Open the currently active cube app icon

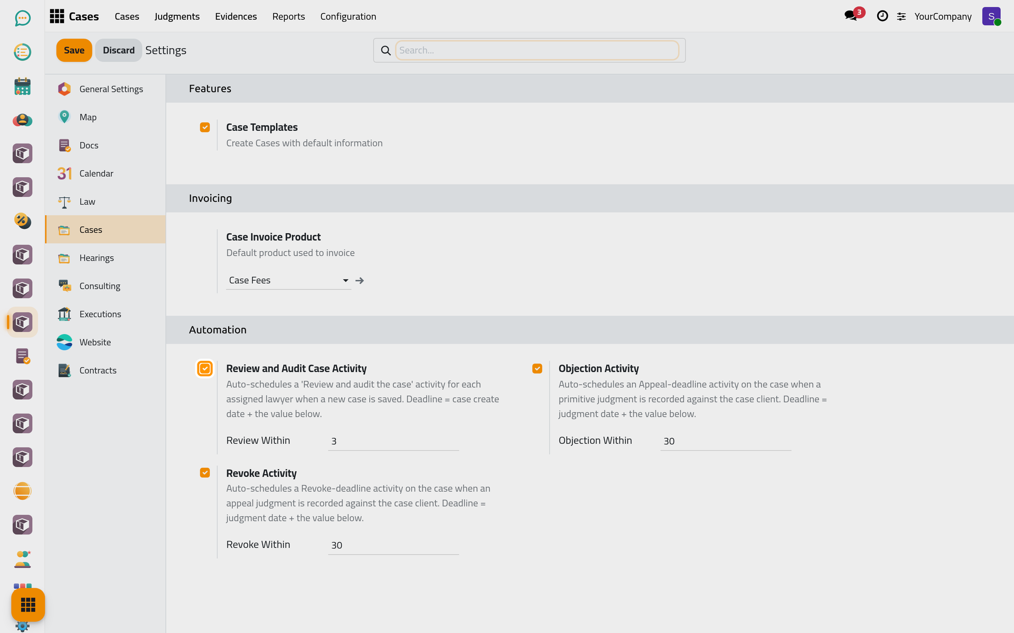coord(22,322)
